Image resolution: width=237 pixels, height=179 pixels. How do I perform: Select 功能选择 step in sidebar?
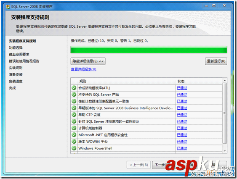[x=16, y=48]
